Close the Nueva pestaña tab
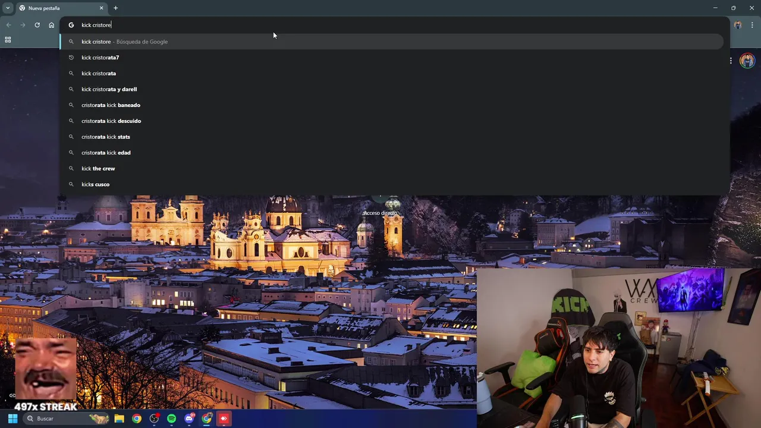The width and height of the screenshot is (761, 428). (x=101, y=8)
